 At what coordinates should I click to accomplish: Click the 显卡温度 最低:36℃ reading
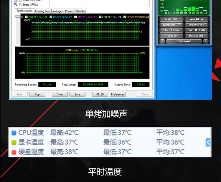tap(117, 142)
